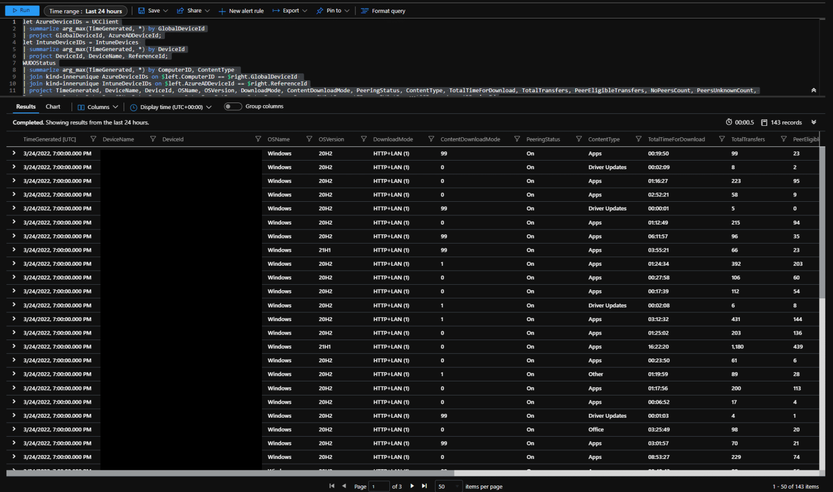Open the Time range Last 24 hours picker
Viewport: 833px width, 492px height.
click(x=86, y=11)
